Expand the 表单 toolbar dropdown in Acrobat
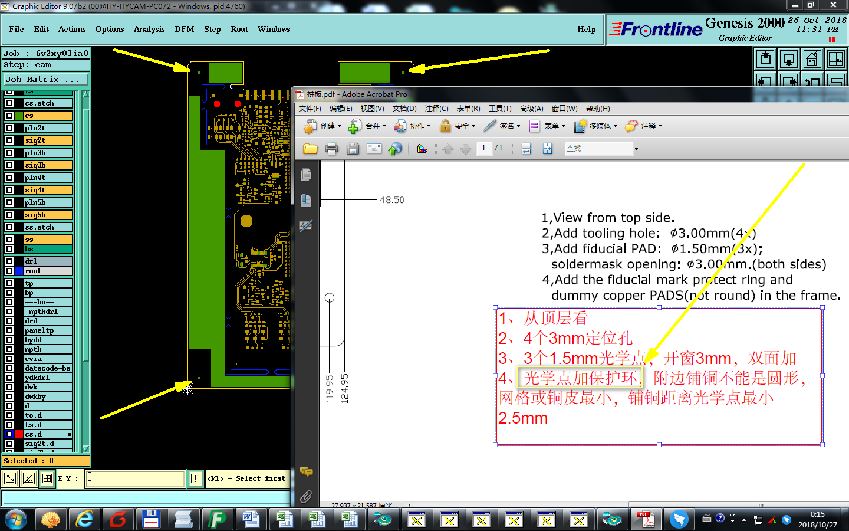849x531 pixels. point(563,126)
